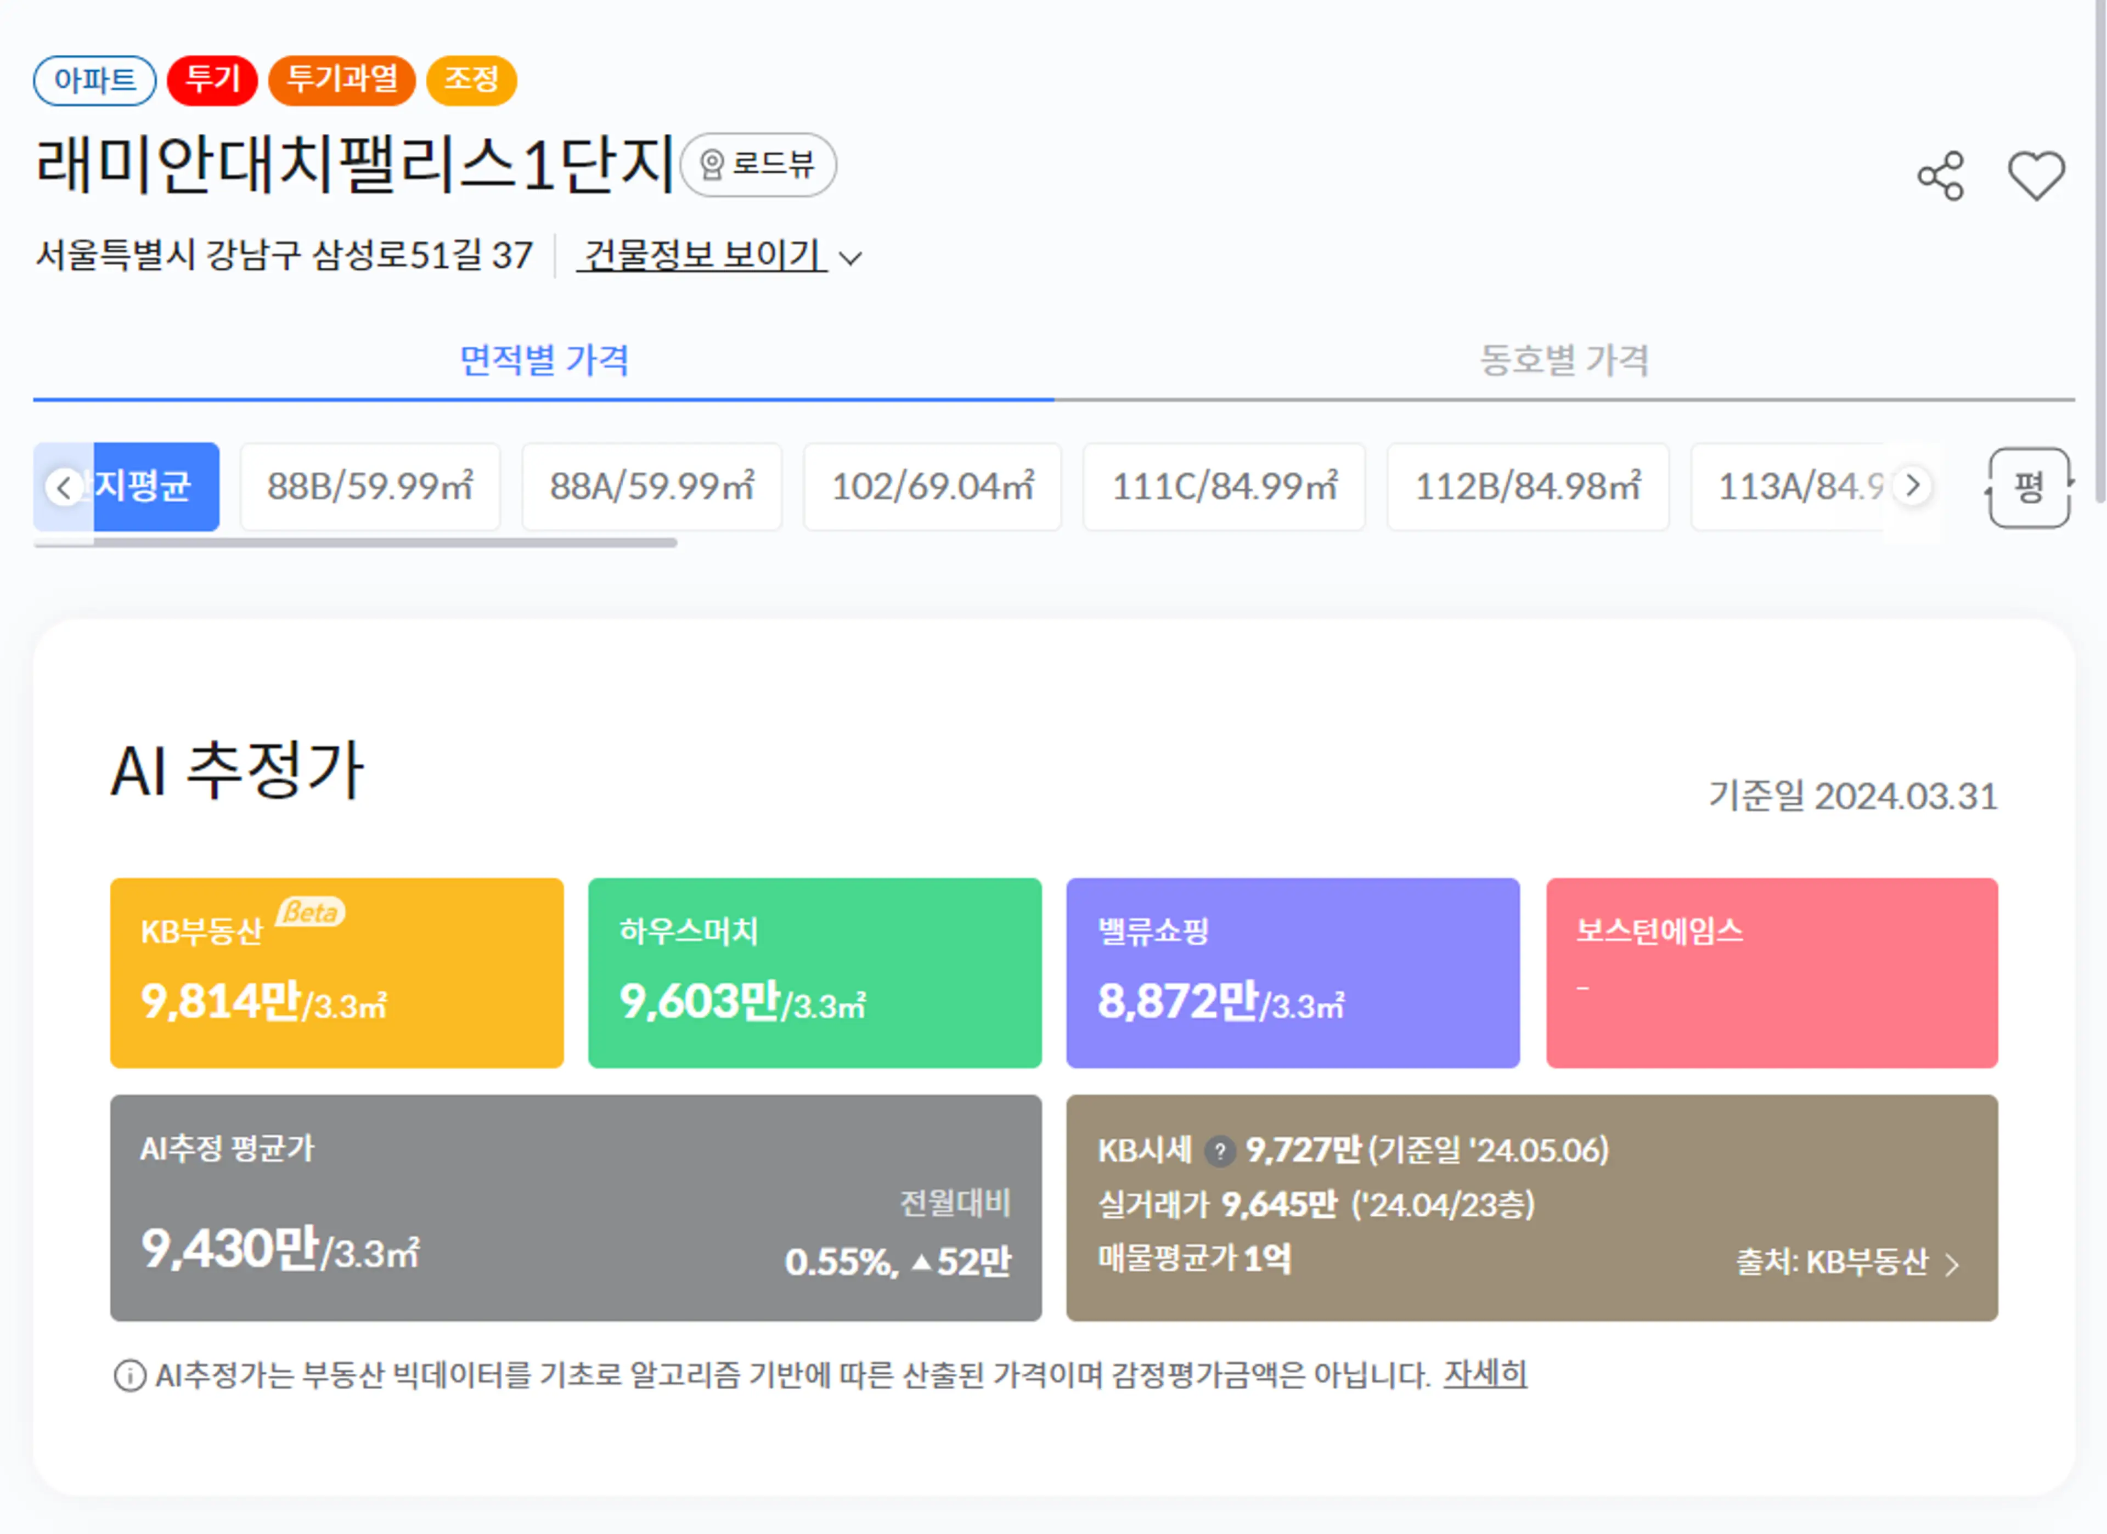Click 매물평균가 1억 text
The height and width of the screenshot is (1534, 2107).
tap(1195, 1259)
